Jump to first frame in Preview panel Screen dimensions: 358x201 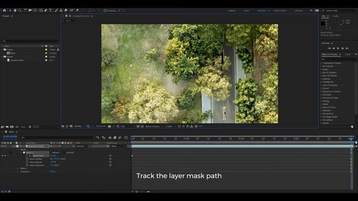coord(329,49)
